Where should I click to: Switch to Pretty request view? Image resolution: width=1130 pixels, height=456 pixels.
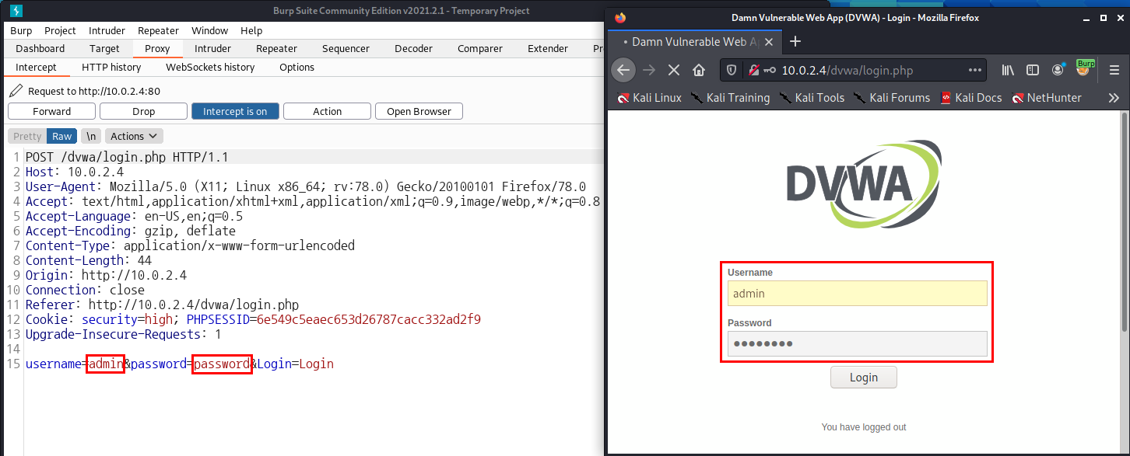coord(27,136)
